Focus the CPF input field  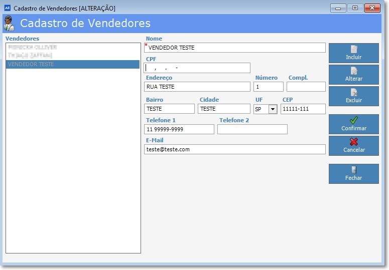pyautogui.click(x=197, y=68)
